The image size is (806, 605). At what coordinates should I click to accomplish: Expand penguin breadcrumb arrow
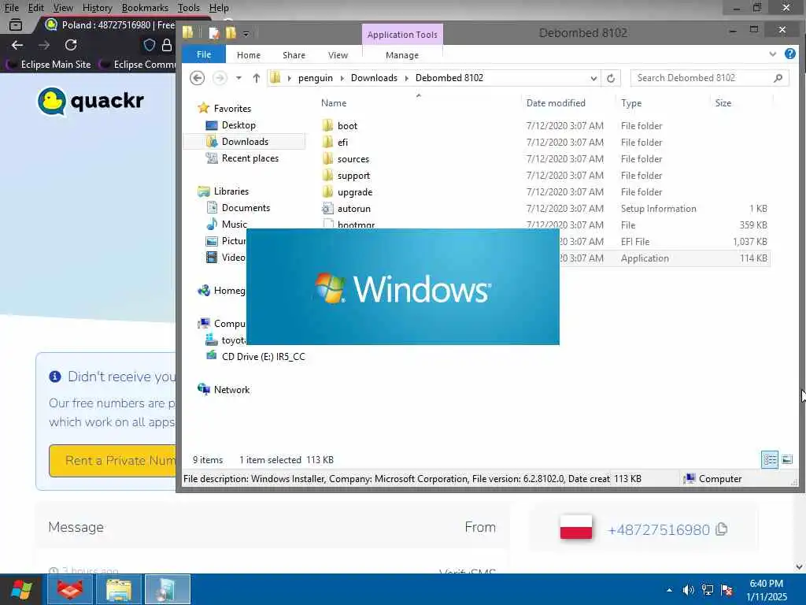pos(342,78)
